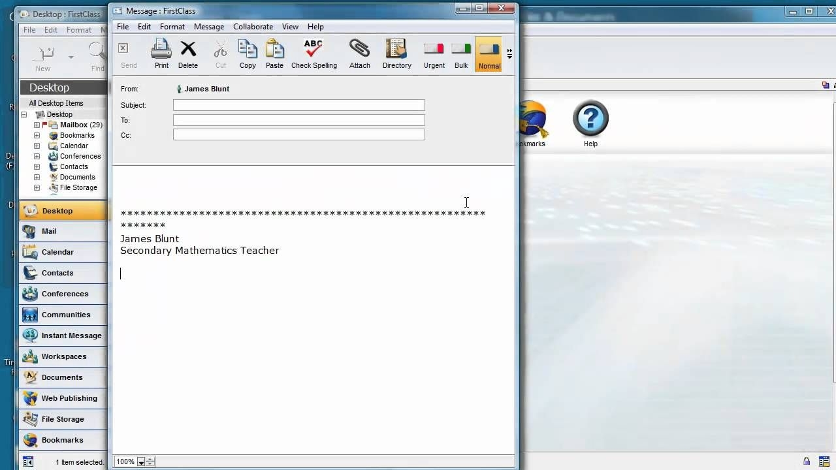The width and height of the screenshot is (836, 470).
Task: Set message priority to Normal
Action: [489, 54]
